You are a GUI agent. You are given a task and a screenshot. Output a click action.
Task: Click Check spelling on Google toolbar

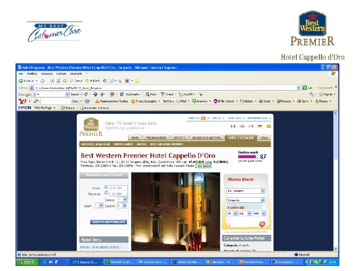(x=168, y=94)
